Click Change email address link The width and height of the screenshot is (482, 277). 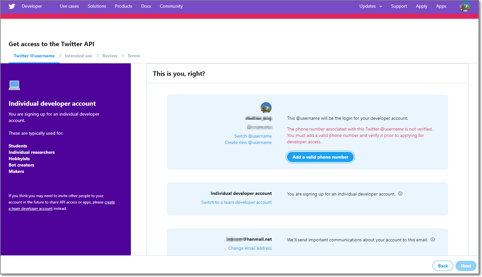click(250, 248)
